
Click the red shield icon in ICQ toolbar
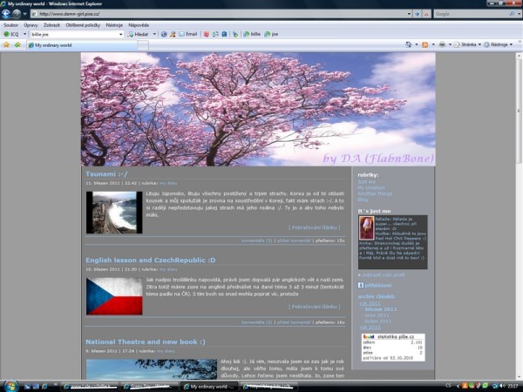(x=206, y=34)
